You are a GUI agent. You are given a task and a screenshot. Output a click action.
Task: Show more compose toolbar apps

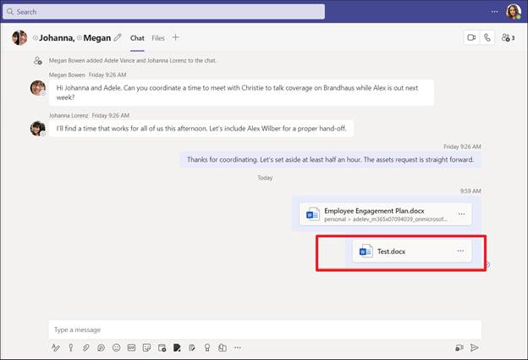pyautogui.click(x=238, y=347)
